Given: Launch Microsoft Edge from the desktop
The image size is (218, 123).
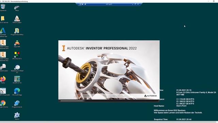Looking at the screenshot, I should coord(17,91).
